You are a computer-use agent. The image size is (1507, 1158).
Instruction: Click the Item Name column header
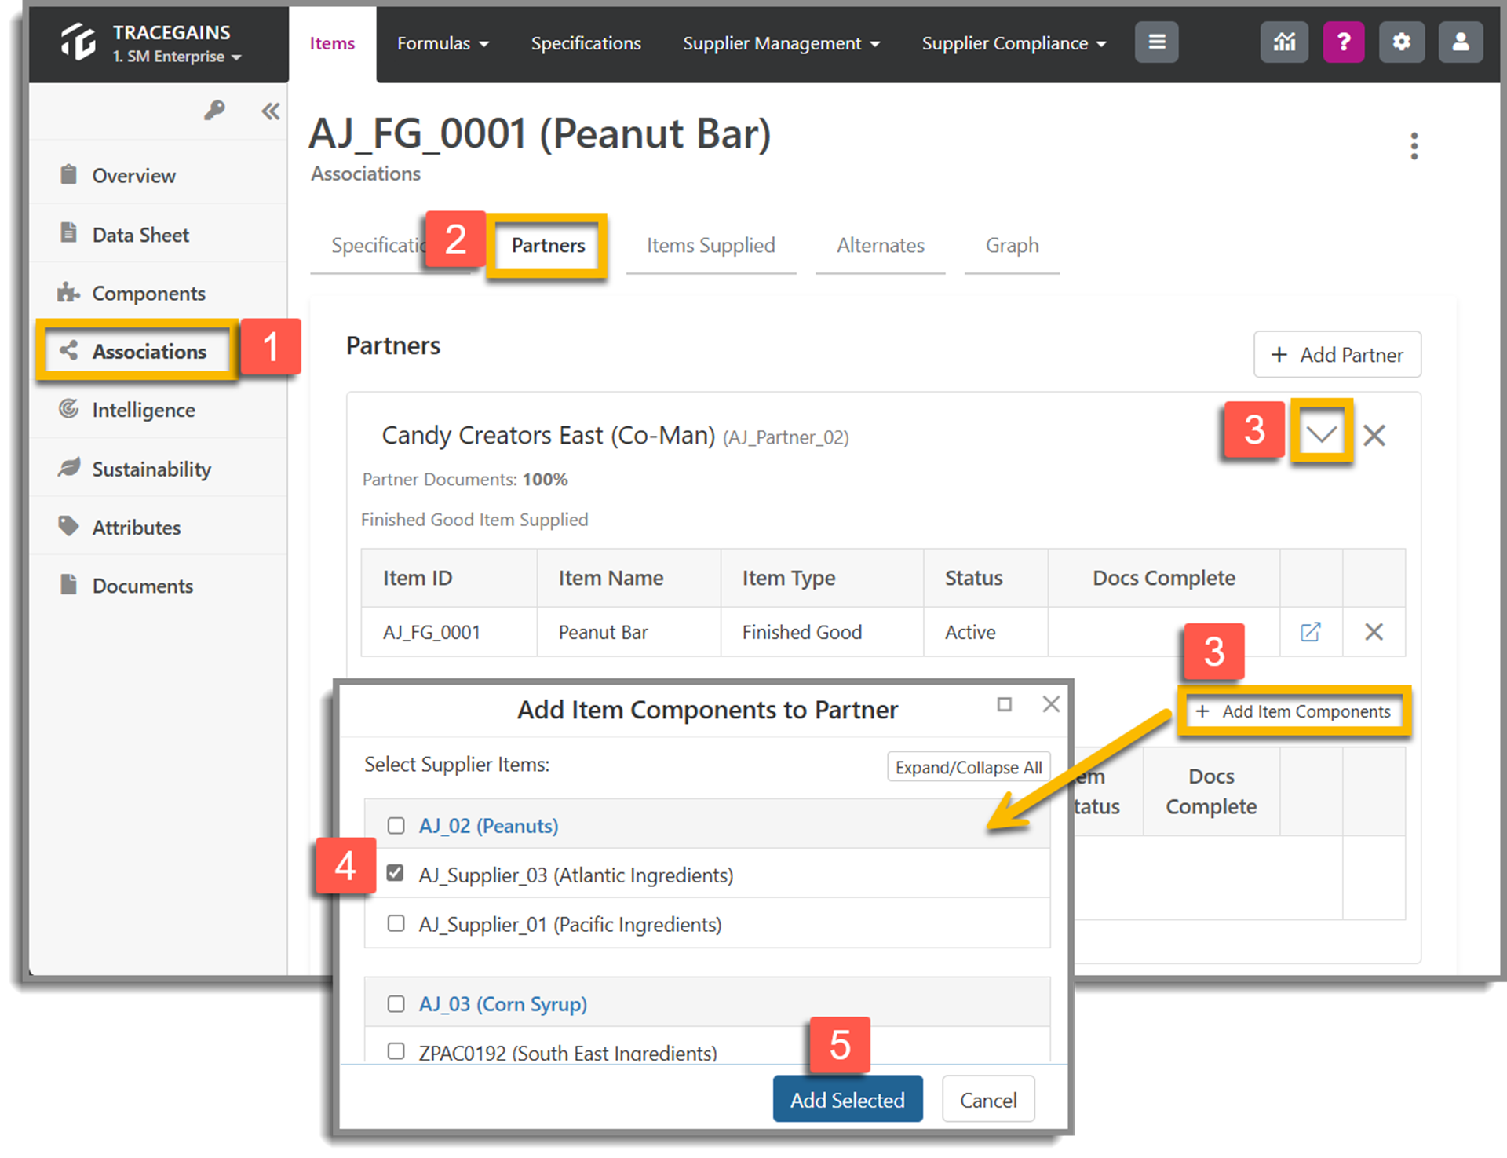[629, 578]
